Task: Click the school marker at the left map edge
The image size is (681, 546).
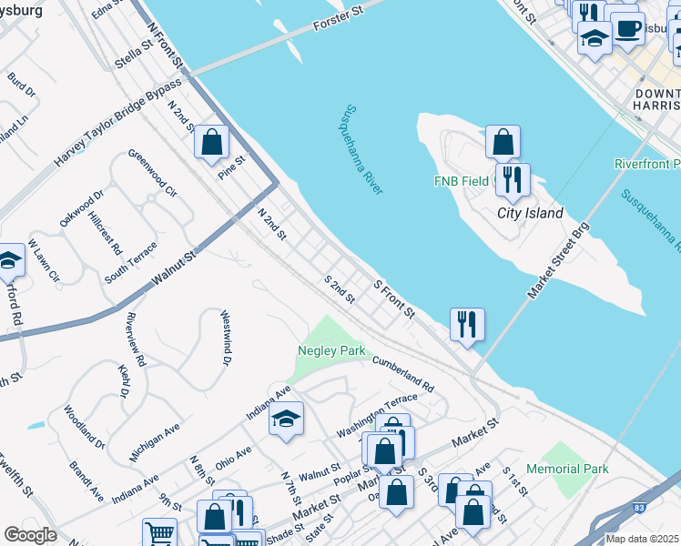Action: click(x=8, y=261)
